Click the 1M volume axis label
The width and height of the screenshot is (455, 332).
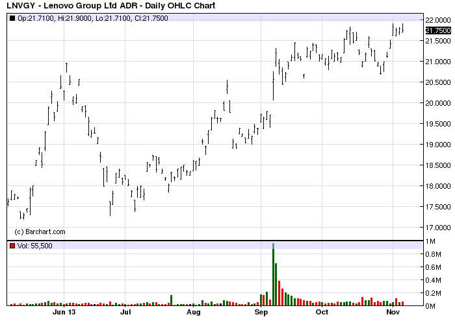[430, 241]
